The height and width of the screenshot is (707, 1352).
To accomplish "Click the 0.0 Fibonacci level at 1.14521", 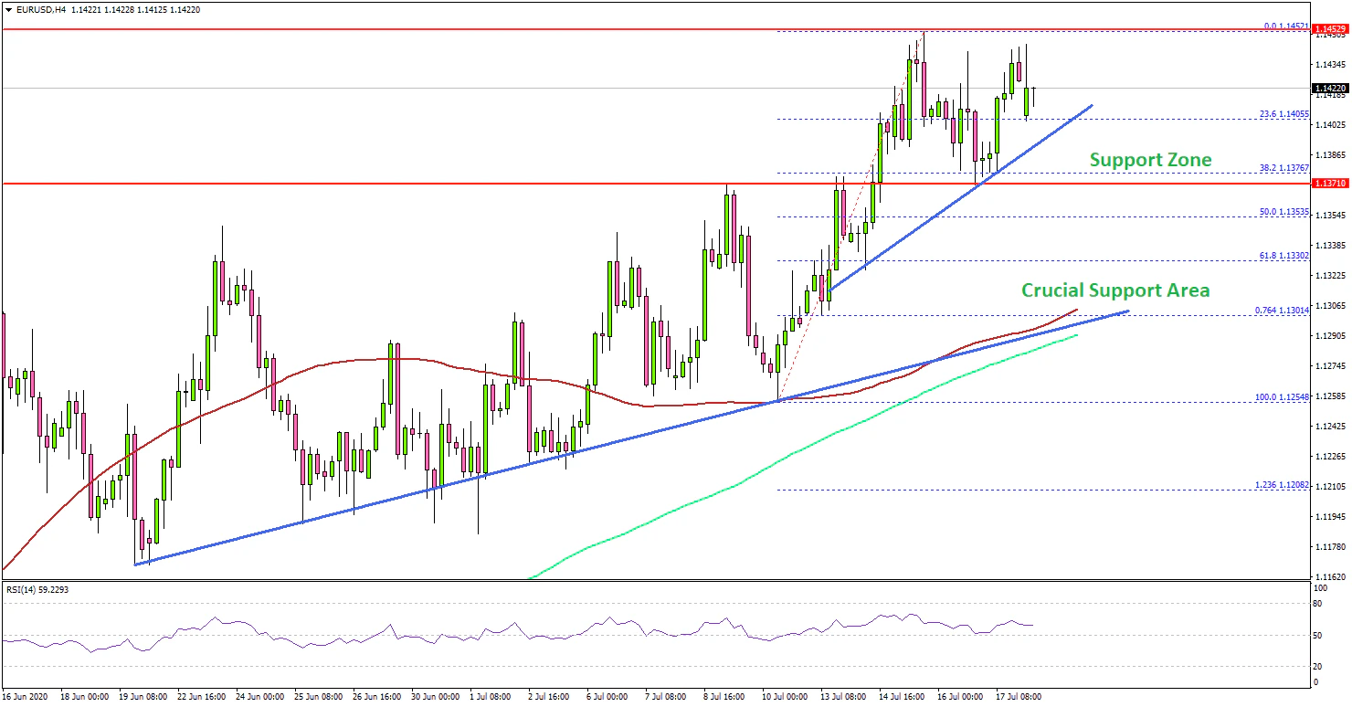I will 1285,27.
